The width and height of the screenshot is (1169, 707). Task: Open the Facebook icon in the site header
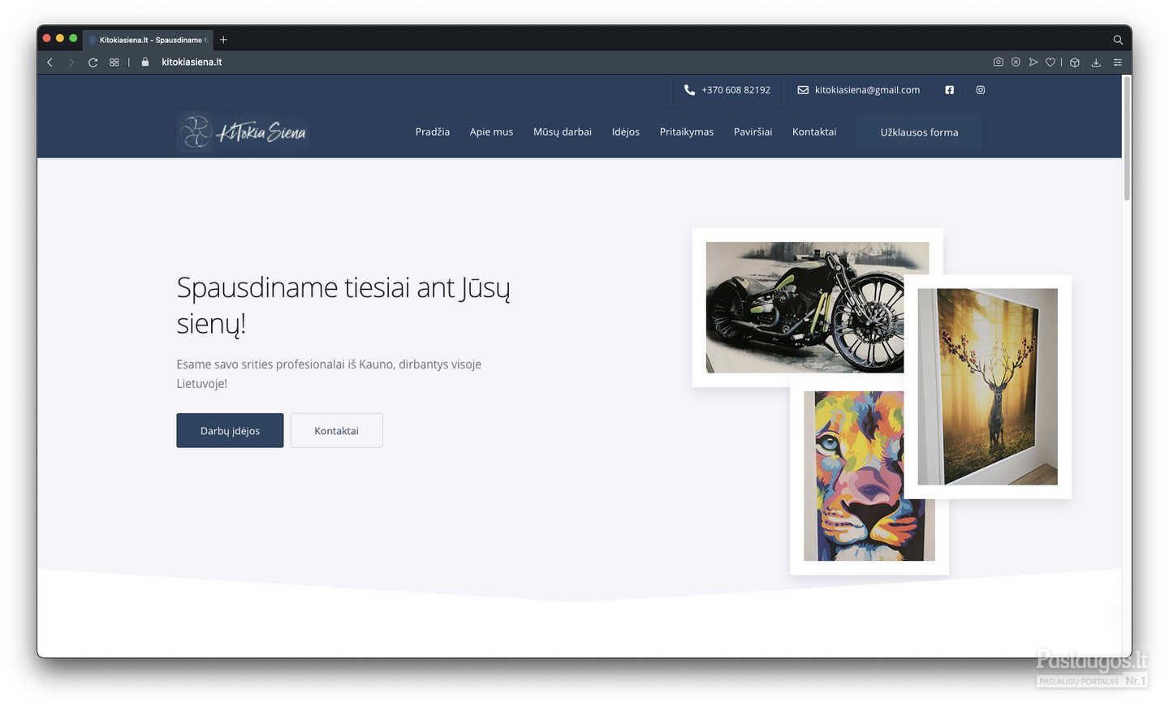point(949,90)
